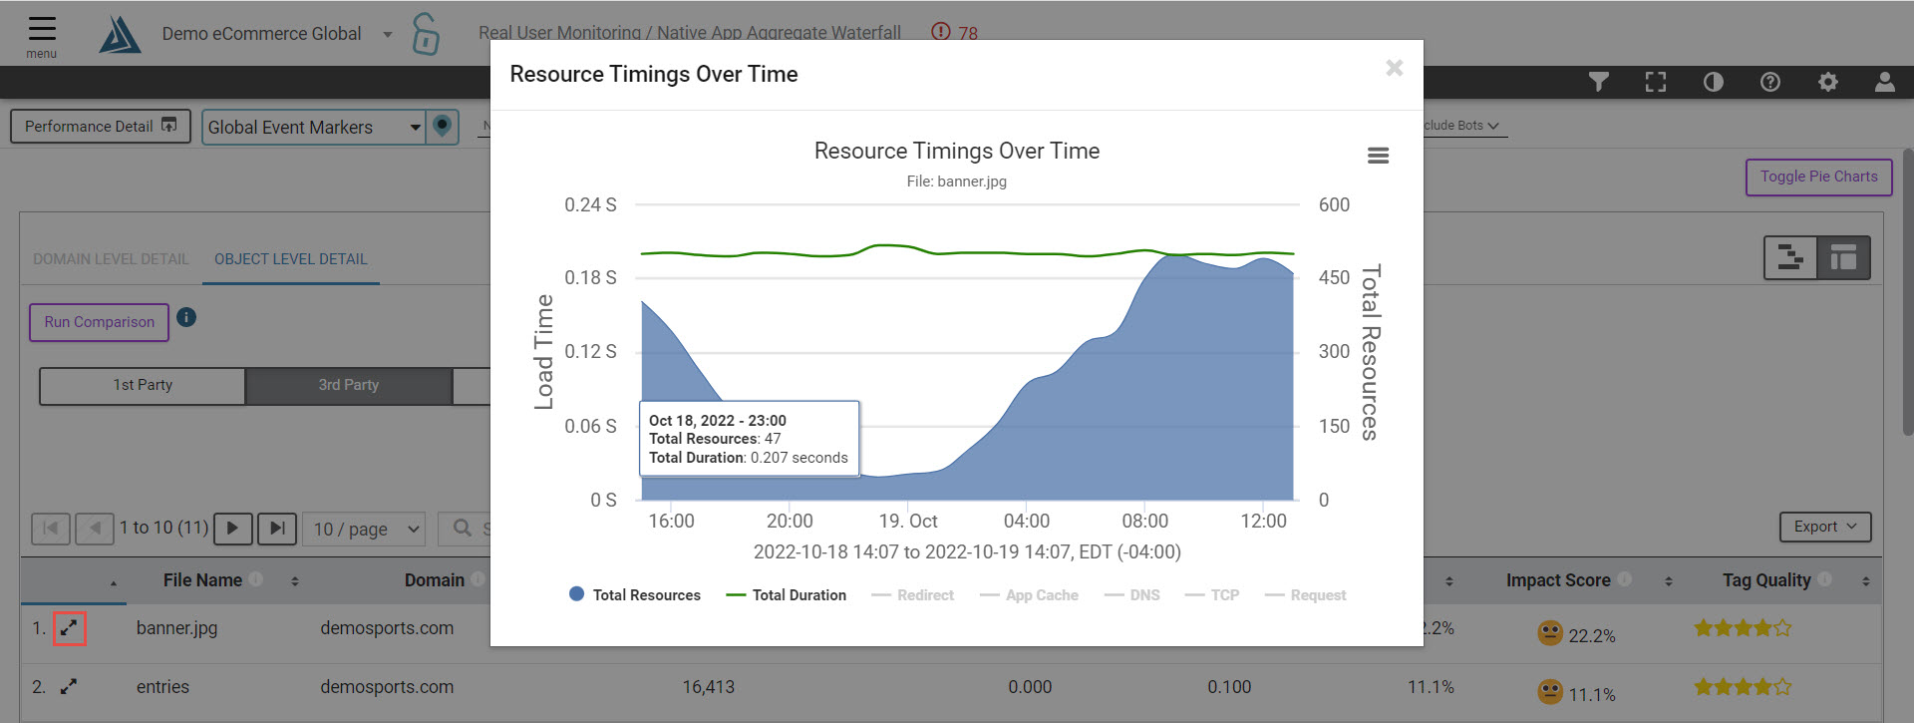Viewport: 1914px width, 723px height.
Task: Click the filter funnel icon
Action: tap(1598, 83)
